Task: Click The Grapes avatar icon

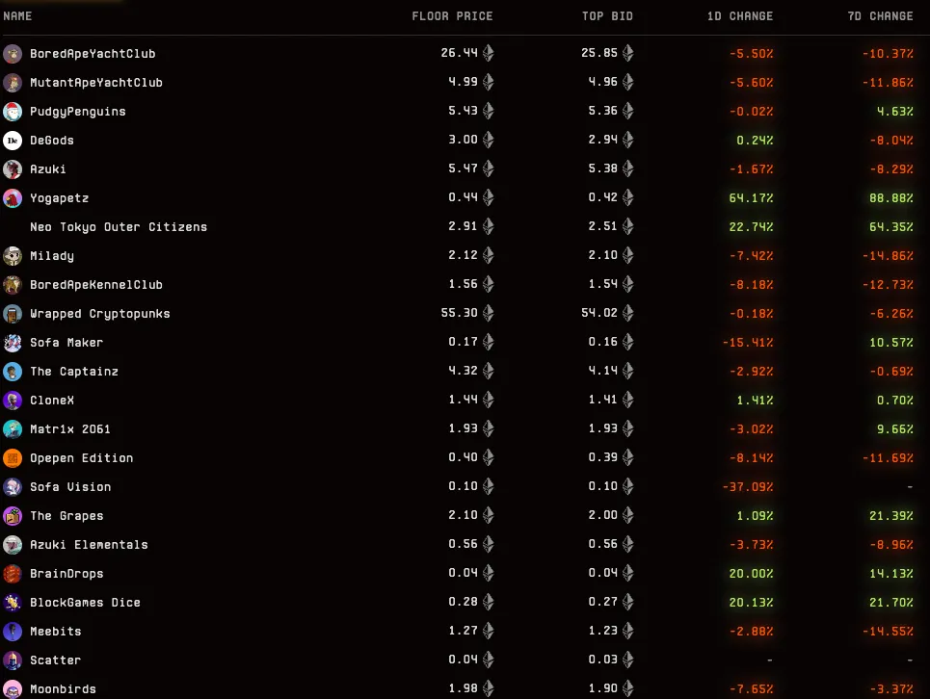Action: (x=13, y=516)
